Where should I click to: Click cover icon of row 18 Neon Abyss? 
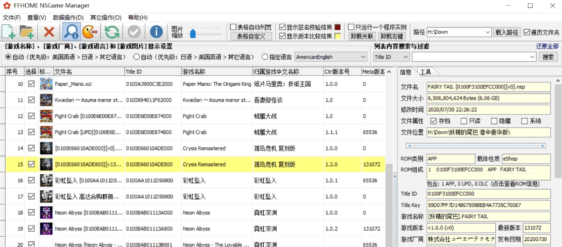point(46,213)
